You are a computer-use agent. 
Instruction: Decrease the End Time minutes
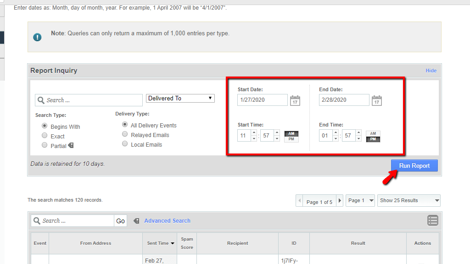358,138
